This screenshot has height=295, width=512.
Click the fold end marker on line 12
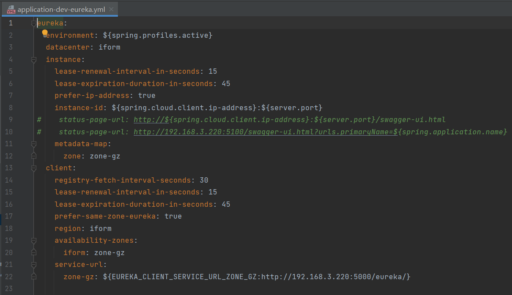34,156
